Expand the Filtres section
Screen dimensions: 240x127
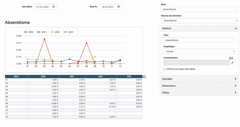(x=199, y=93)
